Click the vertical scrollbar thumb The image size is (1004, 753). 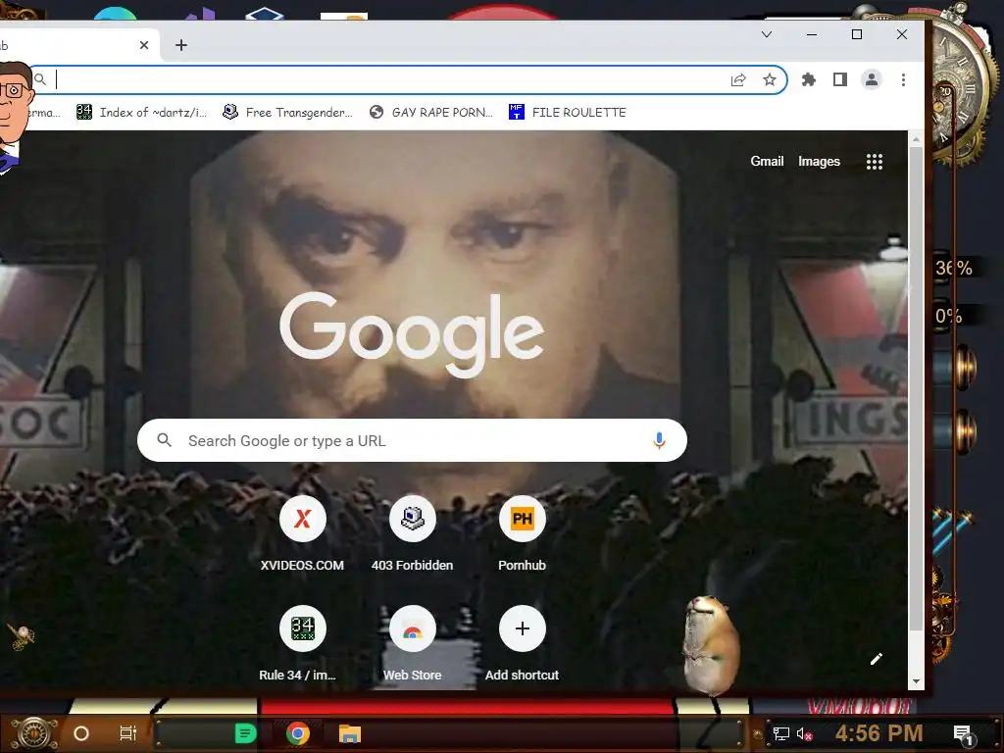pos(917,388)
